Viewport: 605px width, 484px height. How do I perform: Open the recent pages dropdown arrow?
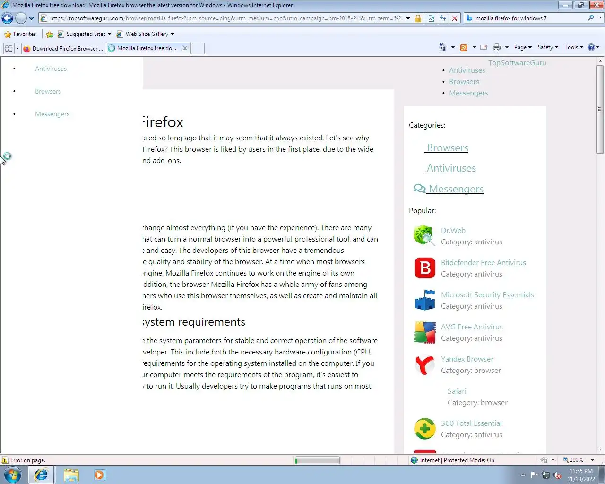pos(31,18)
